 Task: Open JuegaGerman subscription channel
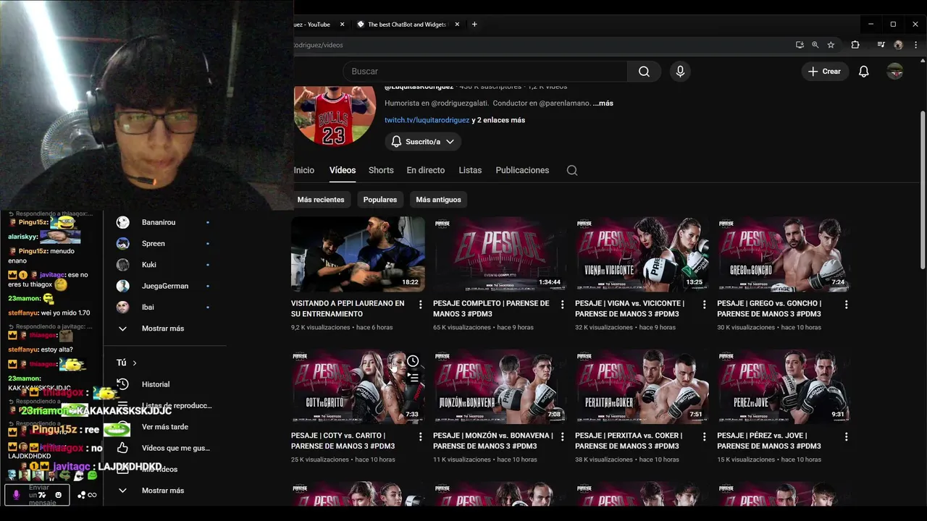pos(164,286)
